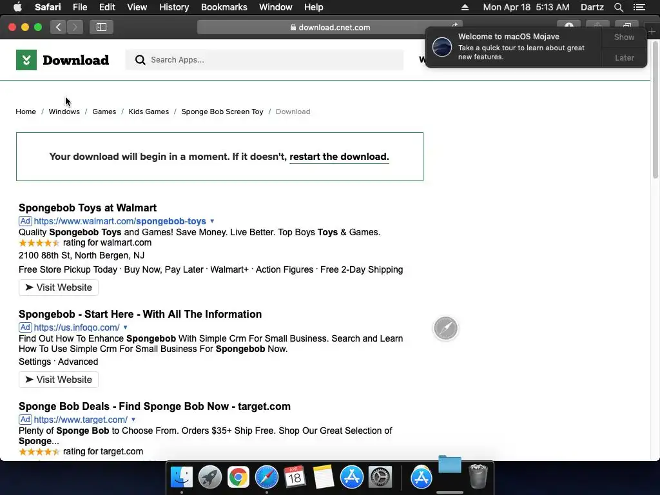Open the Home breadcrumb link
The width and height of the screenshot is (660, 495).
click(x=26, y=112)
